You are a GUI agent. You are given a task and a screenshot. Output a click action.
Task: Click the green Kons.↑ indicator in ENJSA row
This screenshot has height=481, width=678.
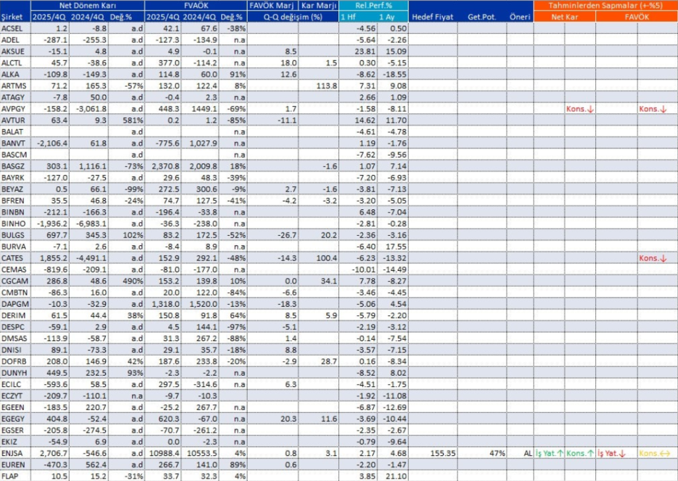[579, 454]
